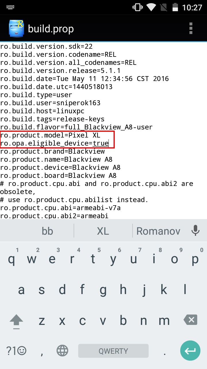Image resolution: width=207 pixels, height=369 pixels.
Task: Choose the 'bb' word suggestion
Action: click(47, 231)
